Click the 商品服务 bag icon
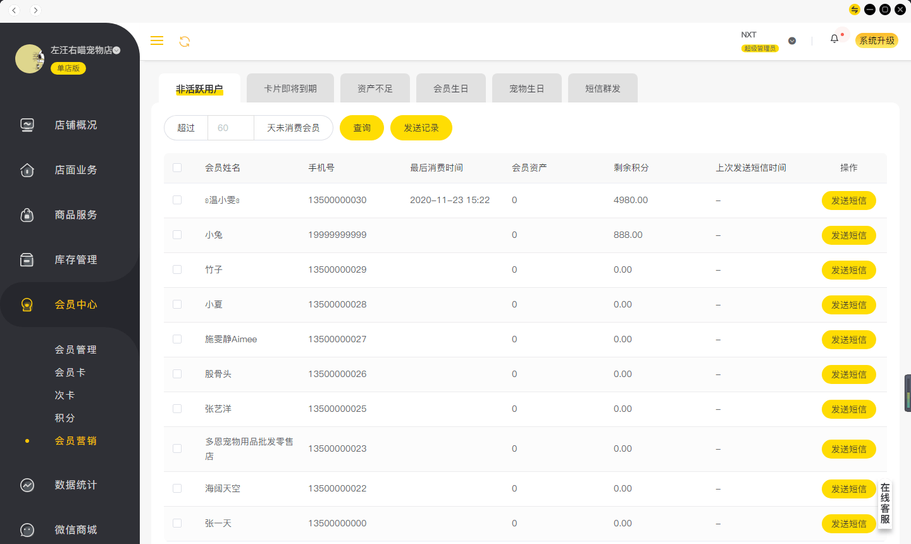Viewport: 911px width, 544px height. click(x=27, y=215)
